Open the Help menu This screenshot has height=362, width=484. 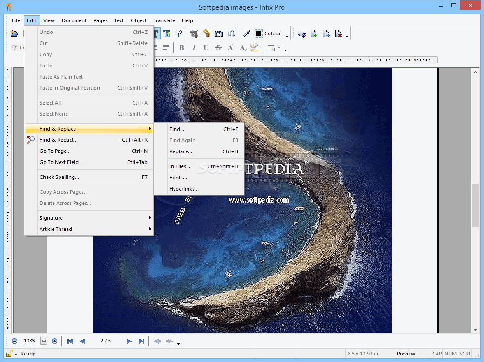188,20
